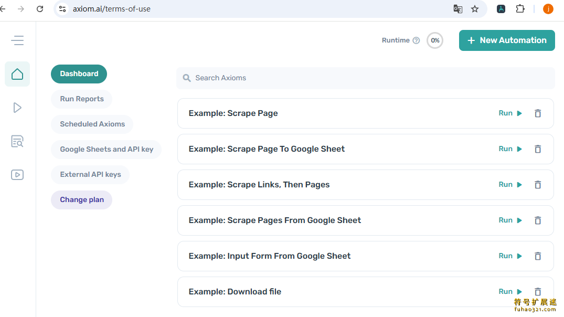
Task: Open the Extensions puzzle icon
Action: (520, 9)
